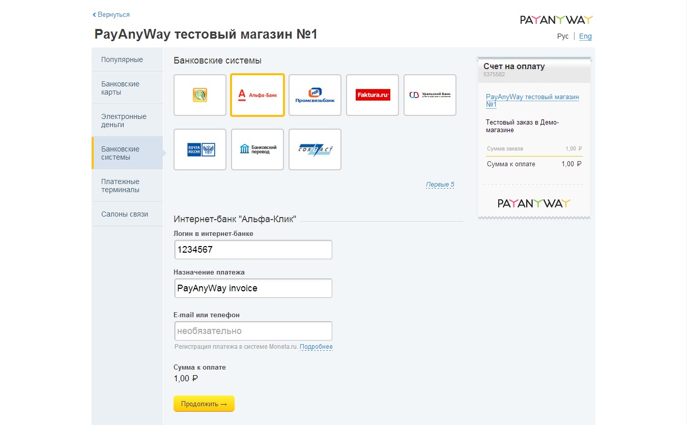
Task: Open the Популярные tab
Action: pos(127,59)
